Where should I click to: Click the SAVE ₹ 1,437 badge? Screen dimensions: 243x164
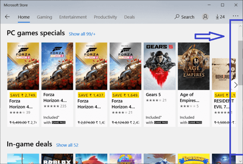[91, 95]
